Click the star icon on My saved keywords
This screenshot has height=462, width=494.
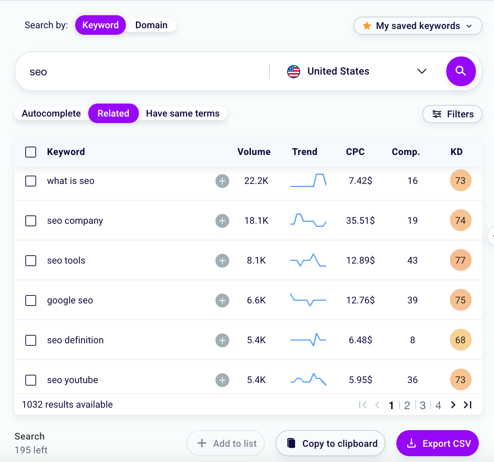click(367, 26)
